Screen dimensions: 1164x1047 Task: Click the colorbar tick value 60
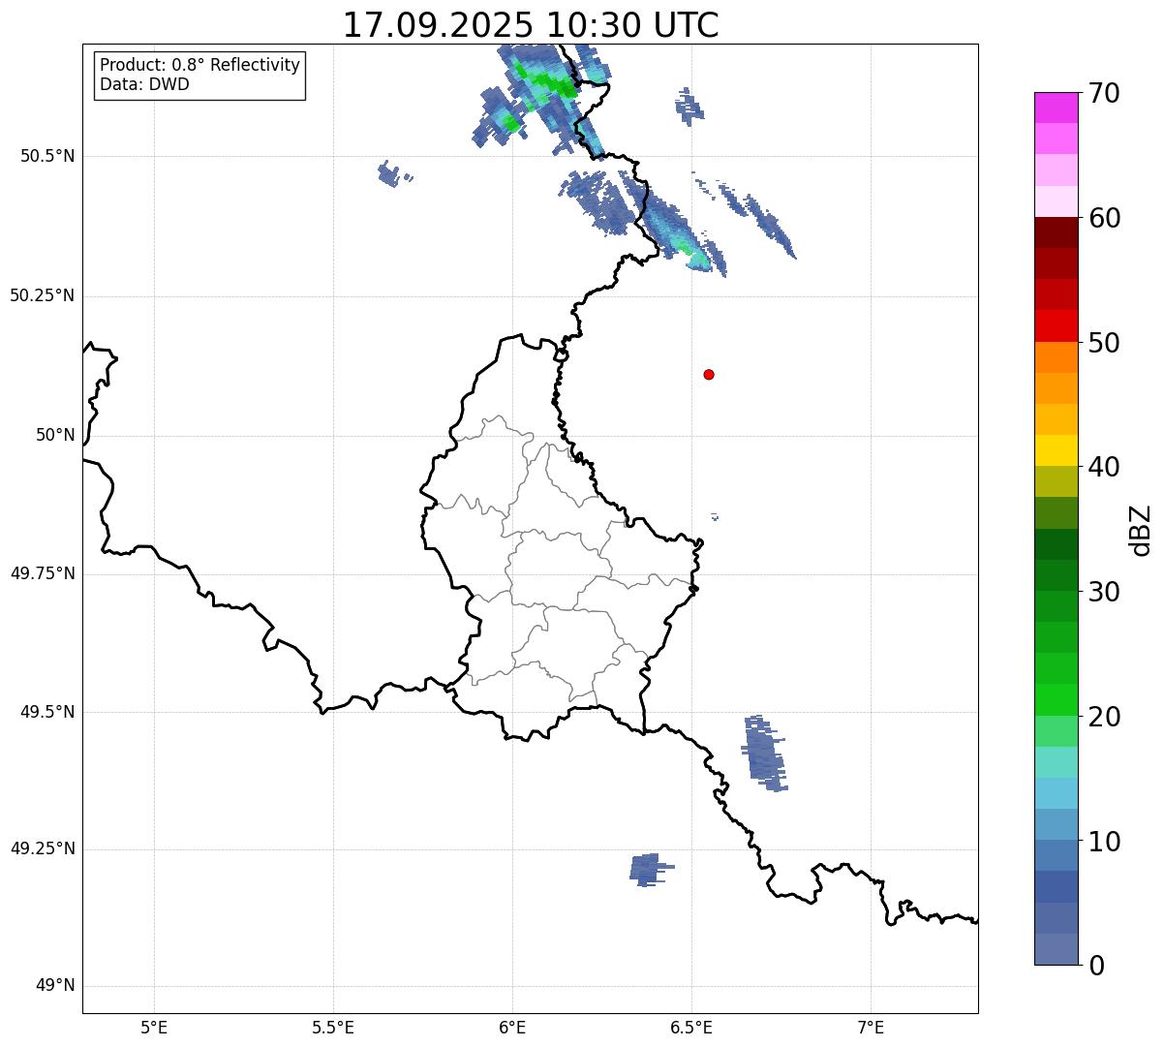pos(1104,218)
